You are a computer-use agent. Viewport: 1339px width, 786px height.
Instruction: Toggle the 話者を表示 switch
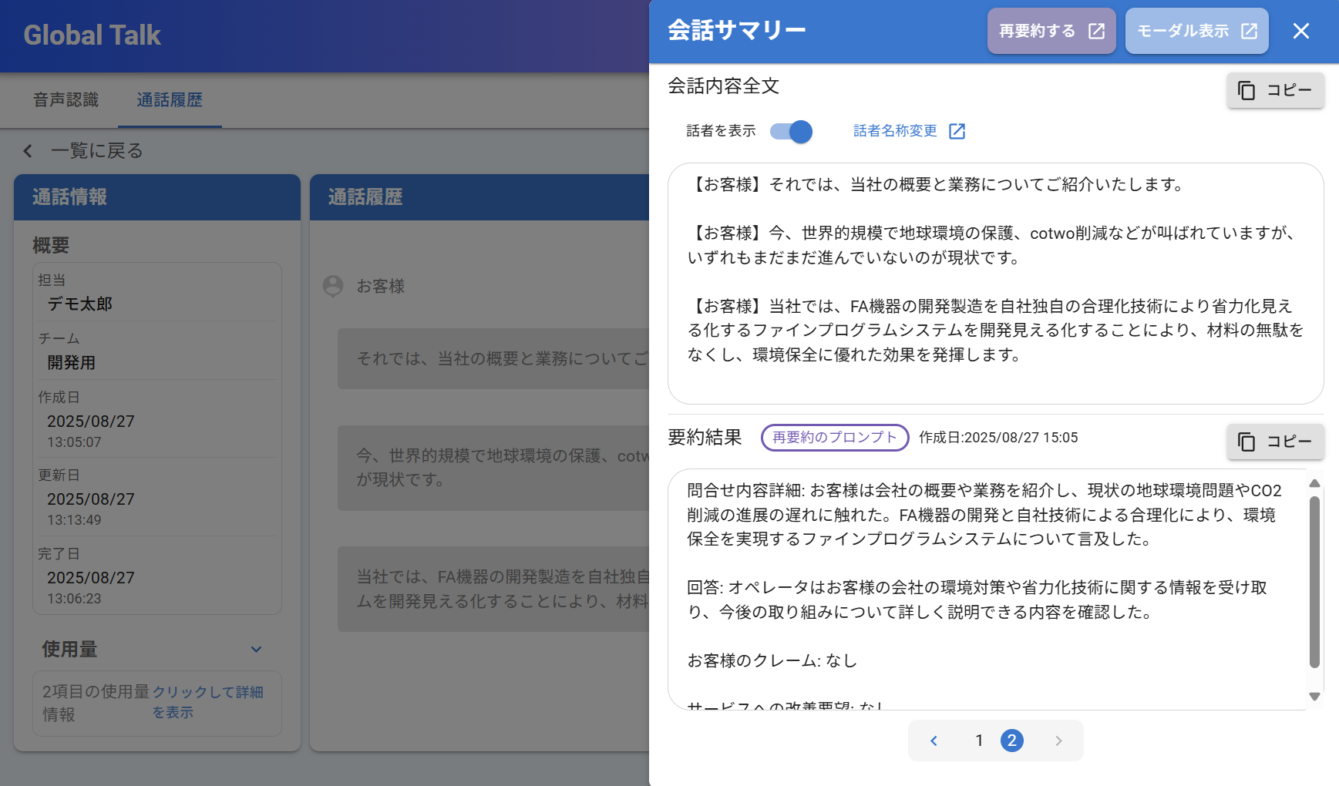[792, 132]
